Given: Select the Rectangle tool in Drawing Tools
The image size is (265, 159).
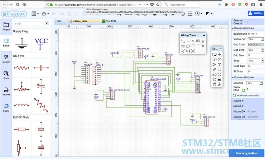Looking at the screenshot, I should coord(220,69).
